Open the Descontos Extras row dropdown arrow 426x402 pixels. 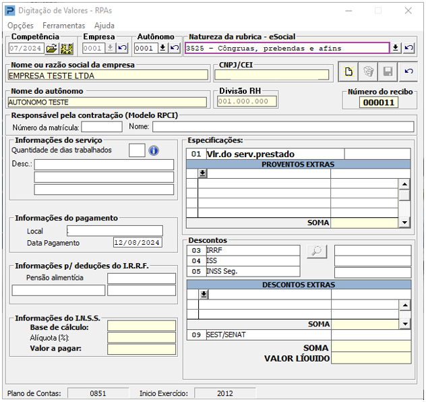click(x=204, y=294)
